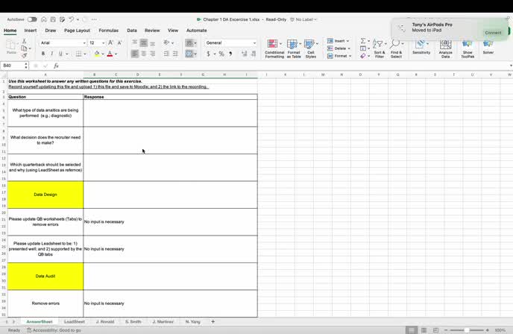Click the Format Painter brush icon

tap(24, 56)
